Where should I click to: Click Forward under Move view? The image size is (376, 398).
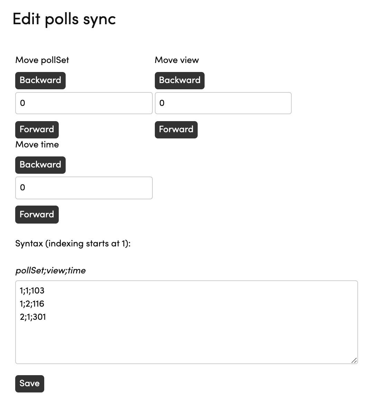[176, 129]
